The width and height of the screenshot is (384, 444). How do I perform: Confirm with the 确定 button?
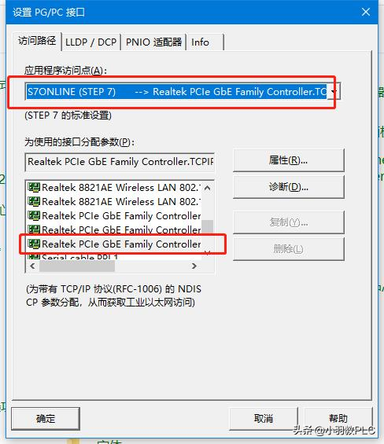[46, 419]
